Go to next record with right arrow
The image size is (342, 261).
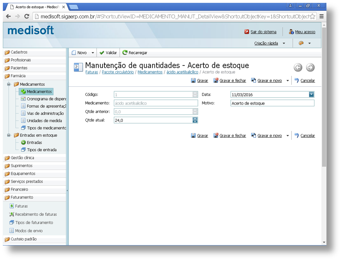coord(310,67)
